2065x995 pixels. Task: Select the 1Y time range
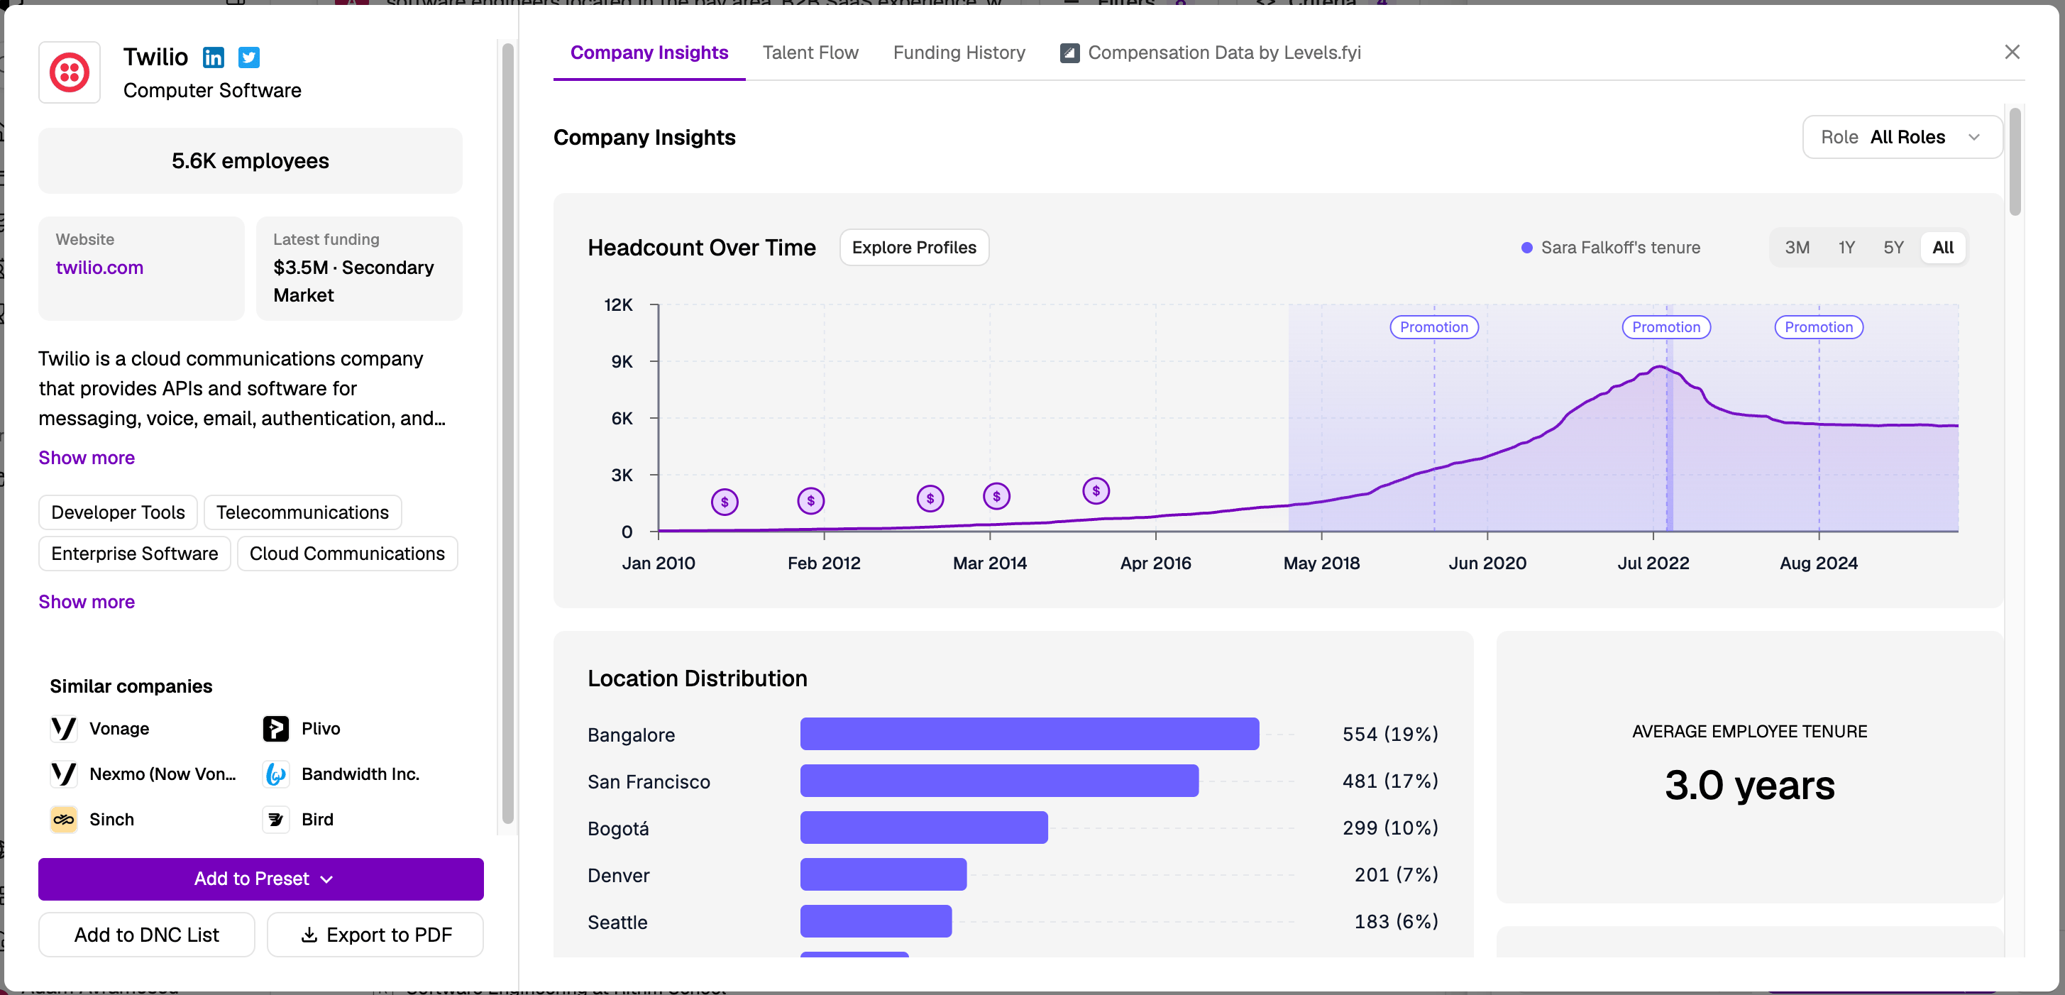[x=1846, y=248]
